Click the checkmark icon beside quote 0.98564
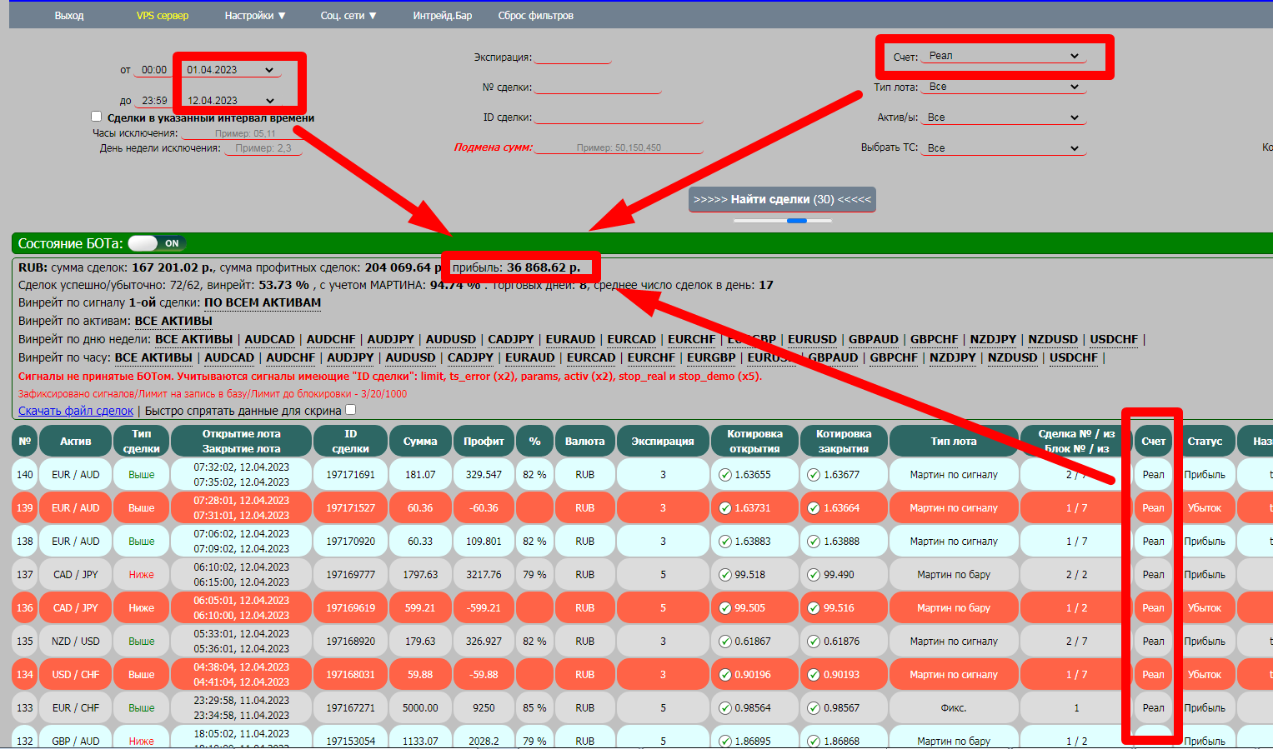Screen dimensions: 1273x749 (725, 708)
